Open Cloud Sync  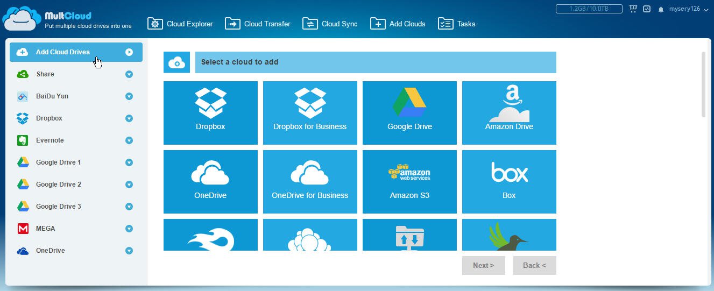(x=330, y=24)
